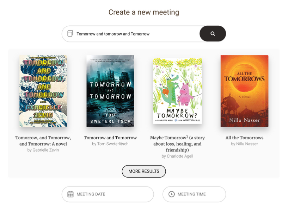
Task: Click author name Charlotte Agell
Action: (x=177, y=156)
